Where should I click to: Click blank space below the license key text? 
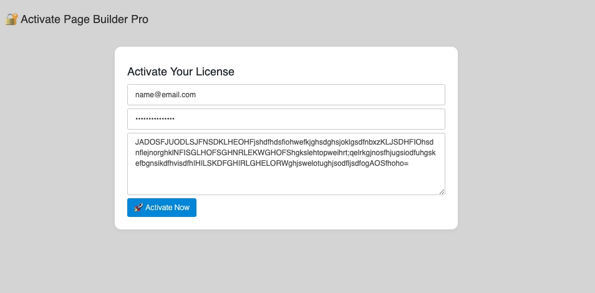pyautogui.click(x=286, y=181)
